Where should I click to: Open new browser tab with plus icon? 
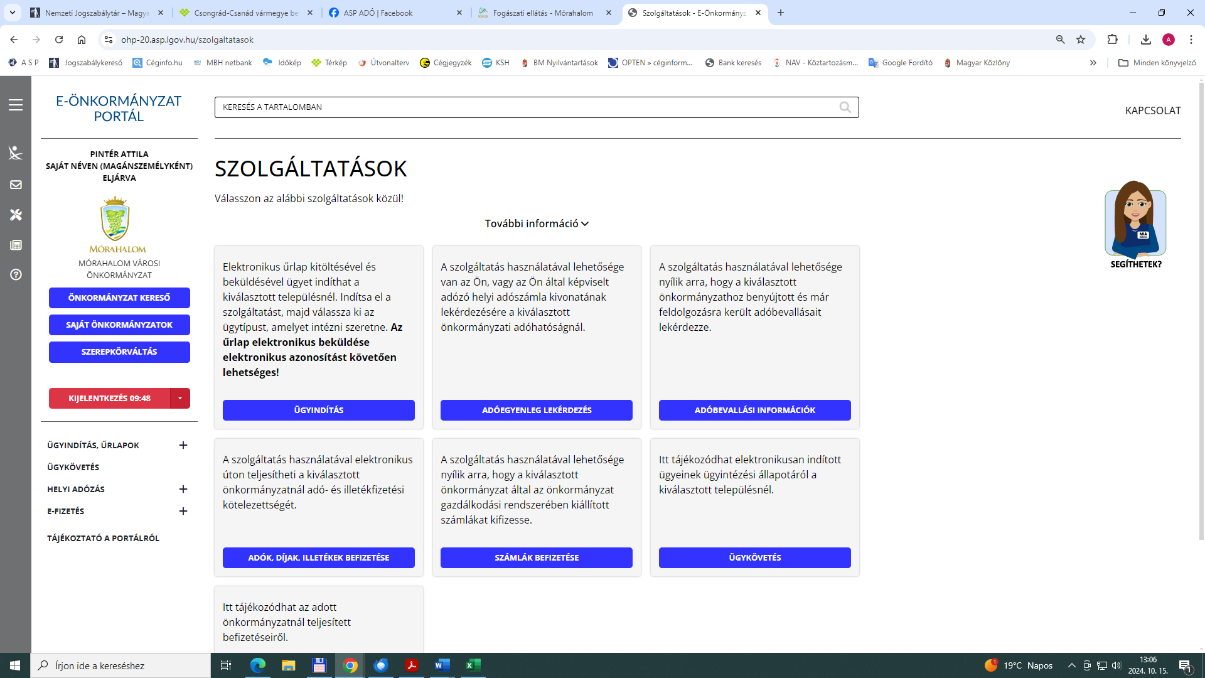(781, 13)
